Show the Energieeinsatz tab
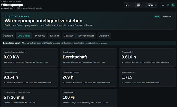Screen dimensions: 177x107 tap(86, 36)
